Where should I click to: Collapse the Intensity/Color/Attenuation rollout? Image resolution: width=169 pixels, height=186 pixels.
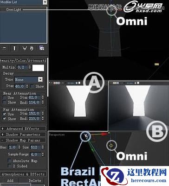coord(23,61)
